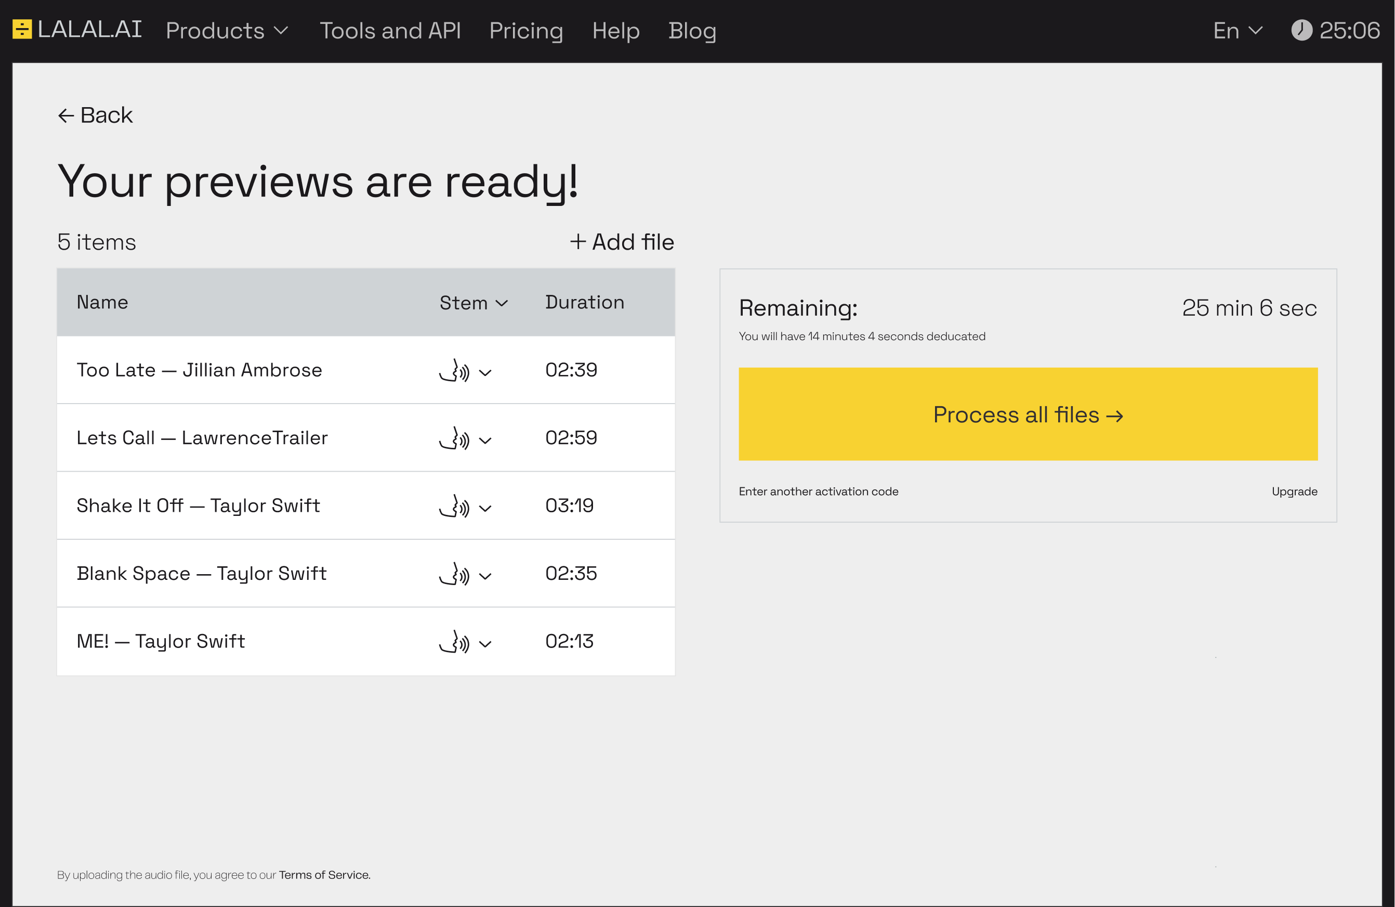The height and width of the screenshot is (907, 1395).
Task: Expand the stem chevron for Lets Call row
Action: pyautogui.click(x=485, y=440)
